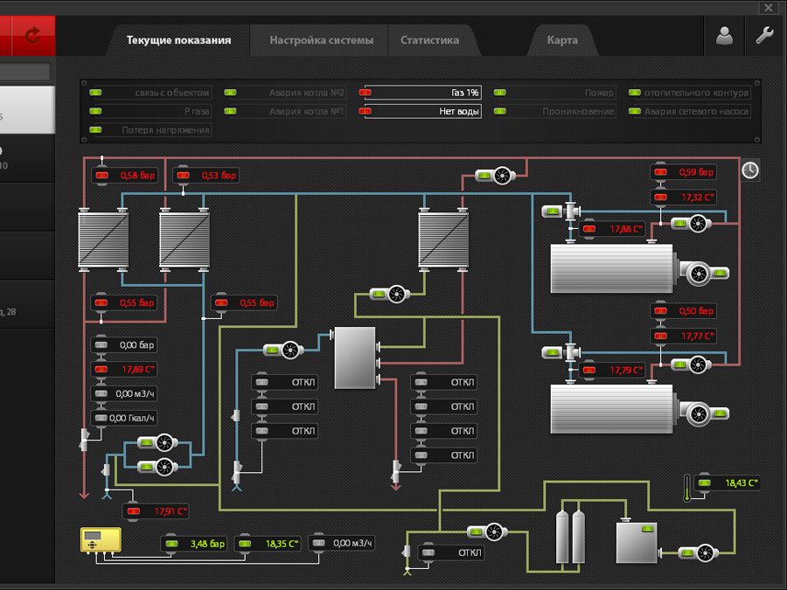Click the search field in left panel

[24, 72]
